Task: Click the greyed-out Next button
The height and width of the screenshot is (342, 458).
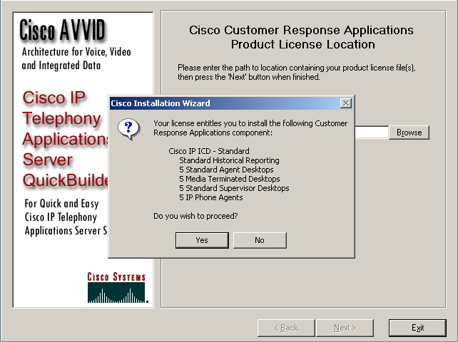Action: coord(345,328)
